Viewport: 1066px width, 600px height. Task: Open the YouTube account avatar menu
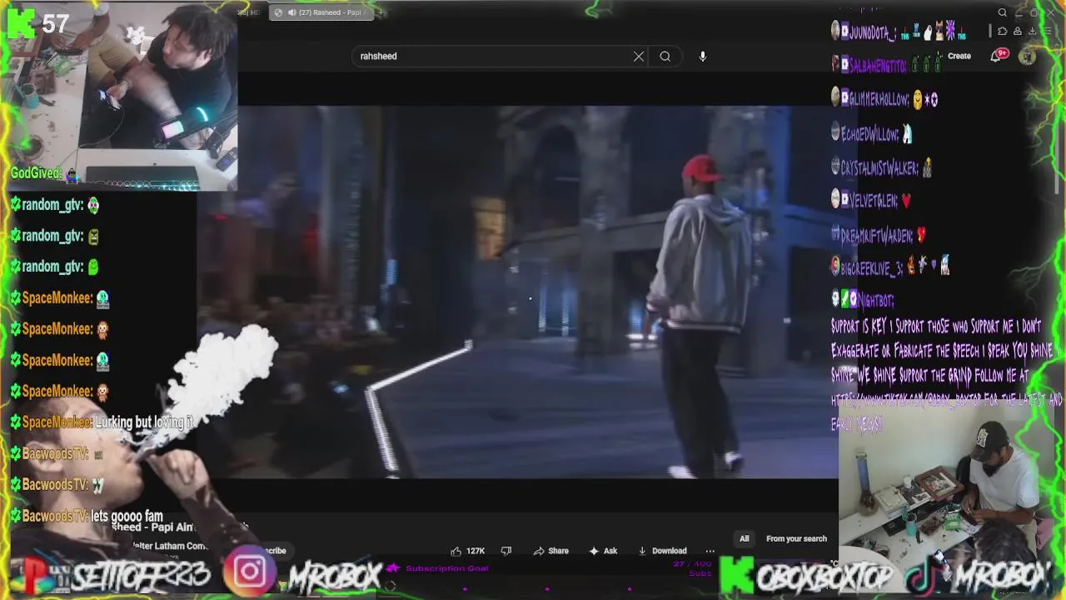tap(1028, 56)
